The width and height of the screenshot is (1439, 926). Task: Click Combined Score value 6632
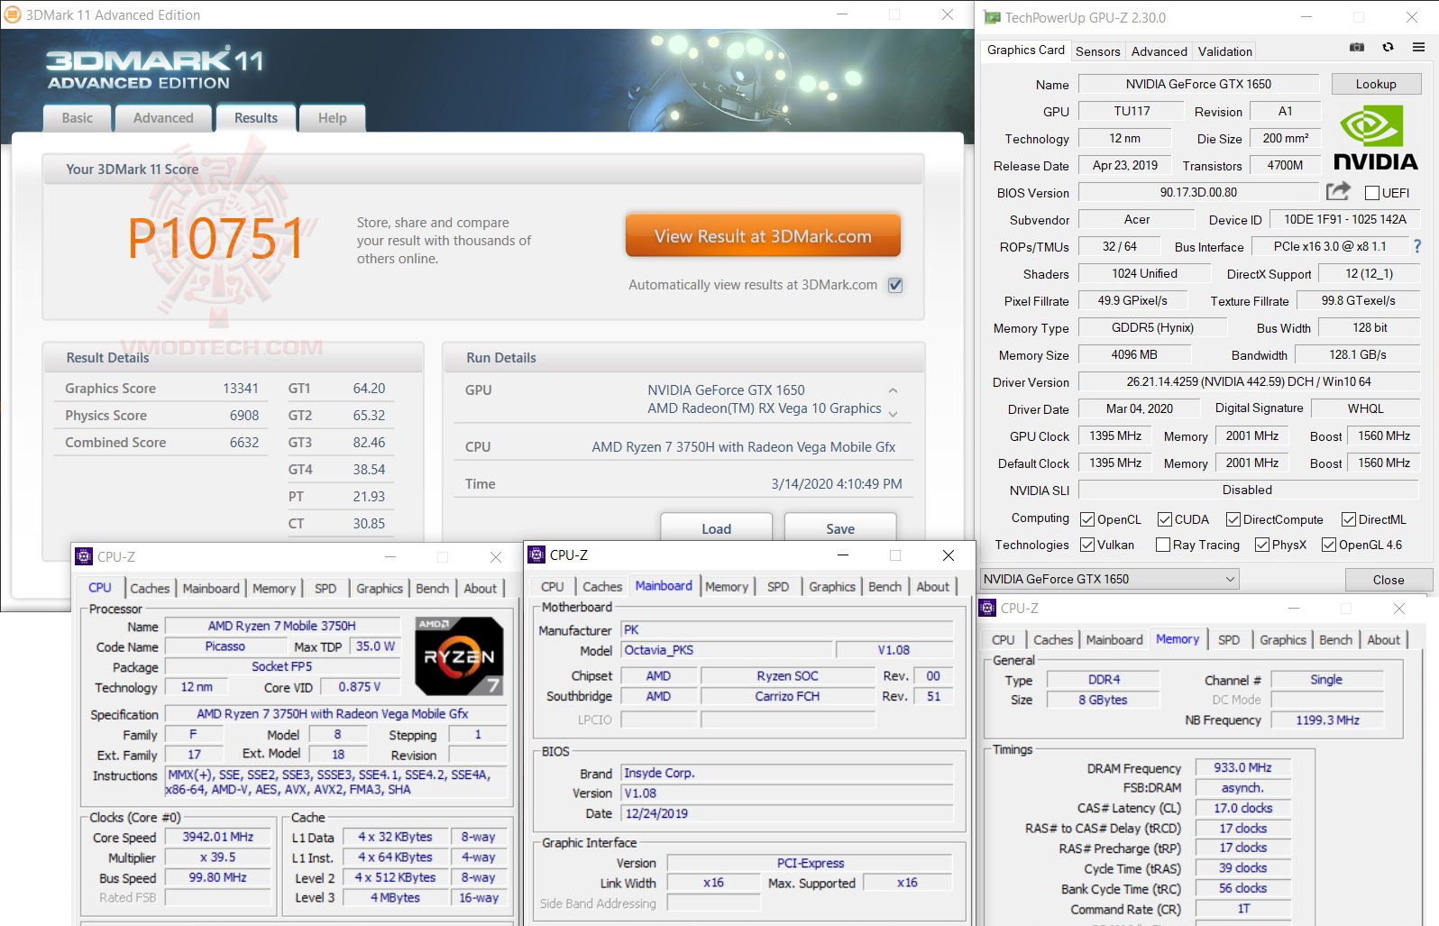tap(244, 443)
